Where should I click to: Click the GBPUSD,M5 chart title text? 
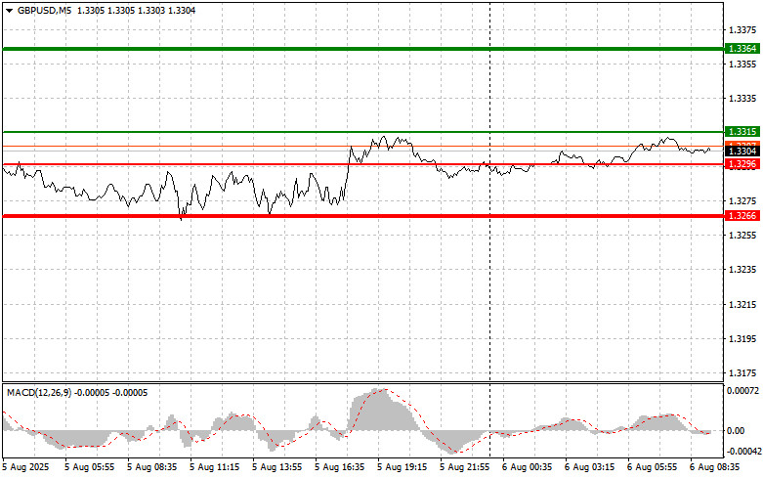[44, 9]
